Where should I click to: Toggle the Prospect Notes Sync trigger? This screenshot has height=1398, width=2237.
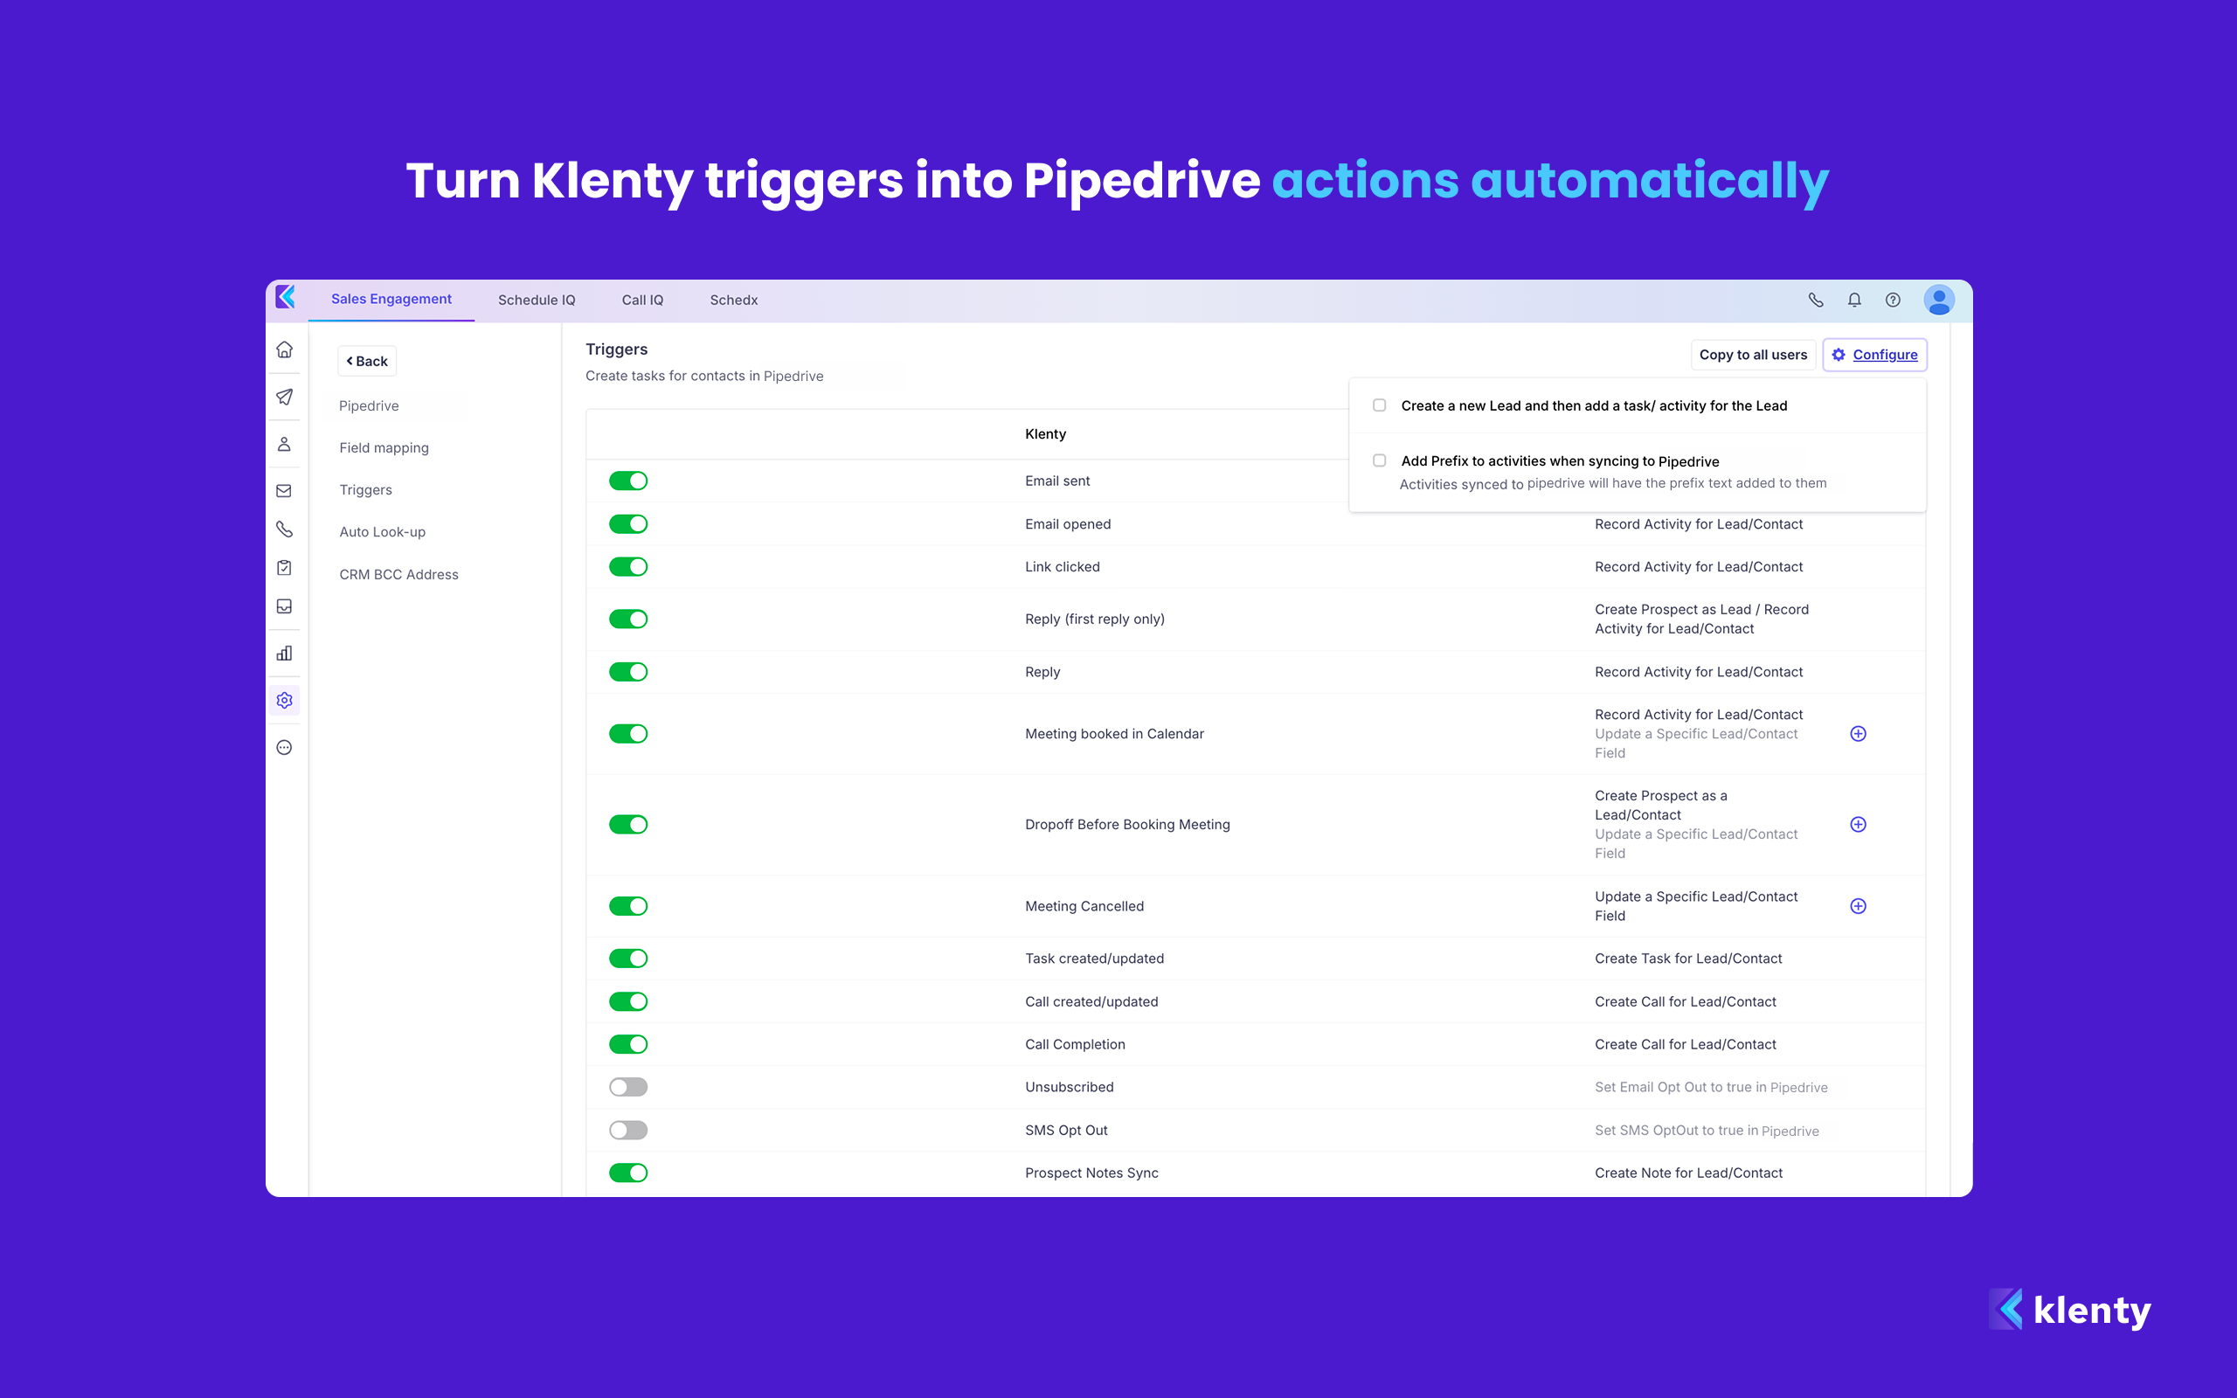coord(628,1173)
